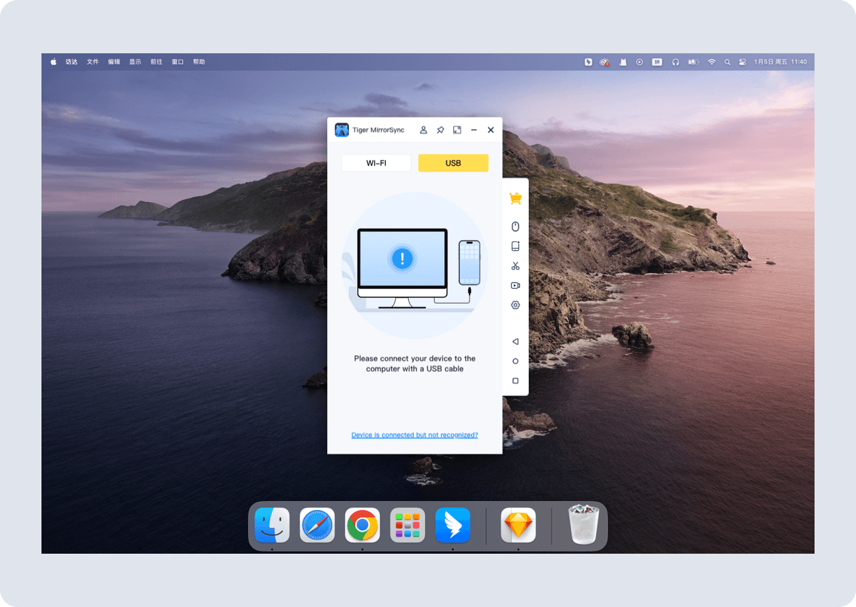Screen dimensions: 856x607
Task: Open the user account profile icon
Action: (424, 130)
